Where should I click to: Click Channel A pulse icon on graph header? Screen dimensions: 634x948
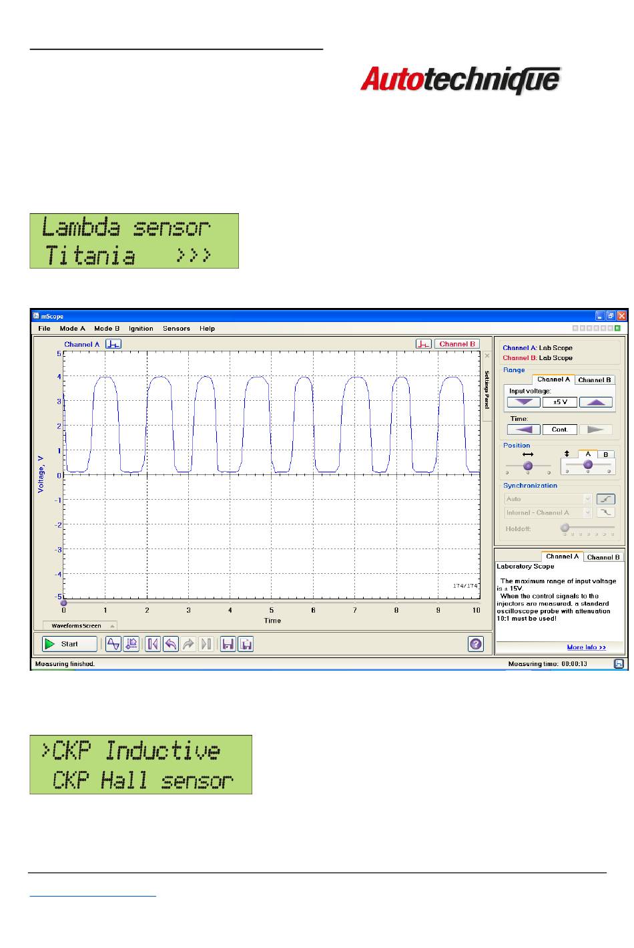tap(113, 344)
